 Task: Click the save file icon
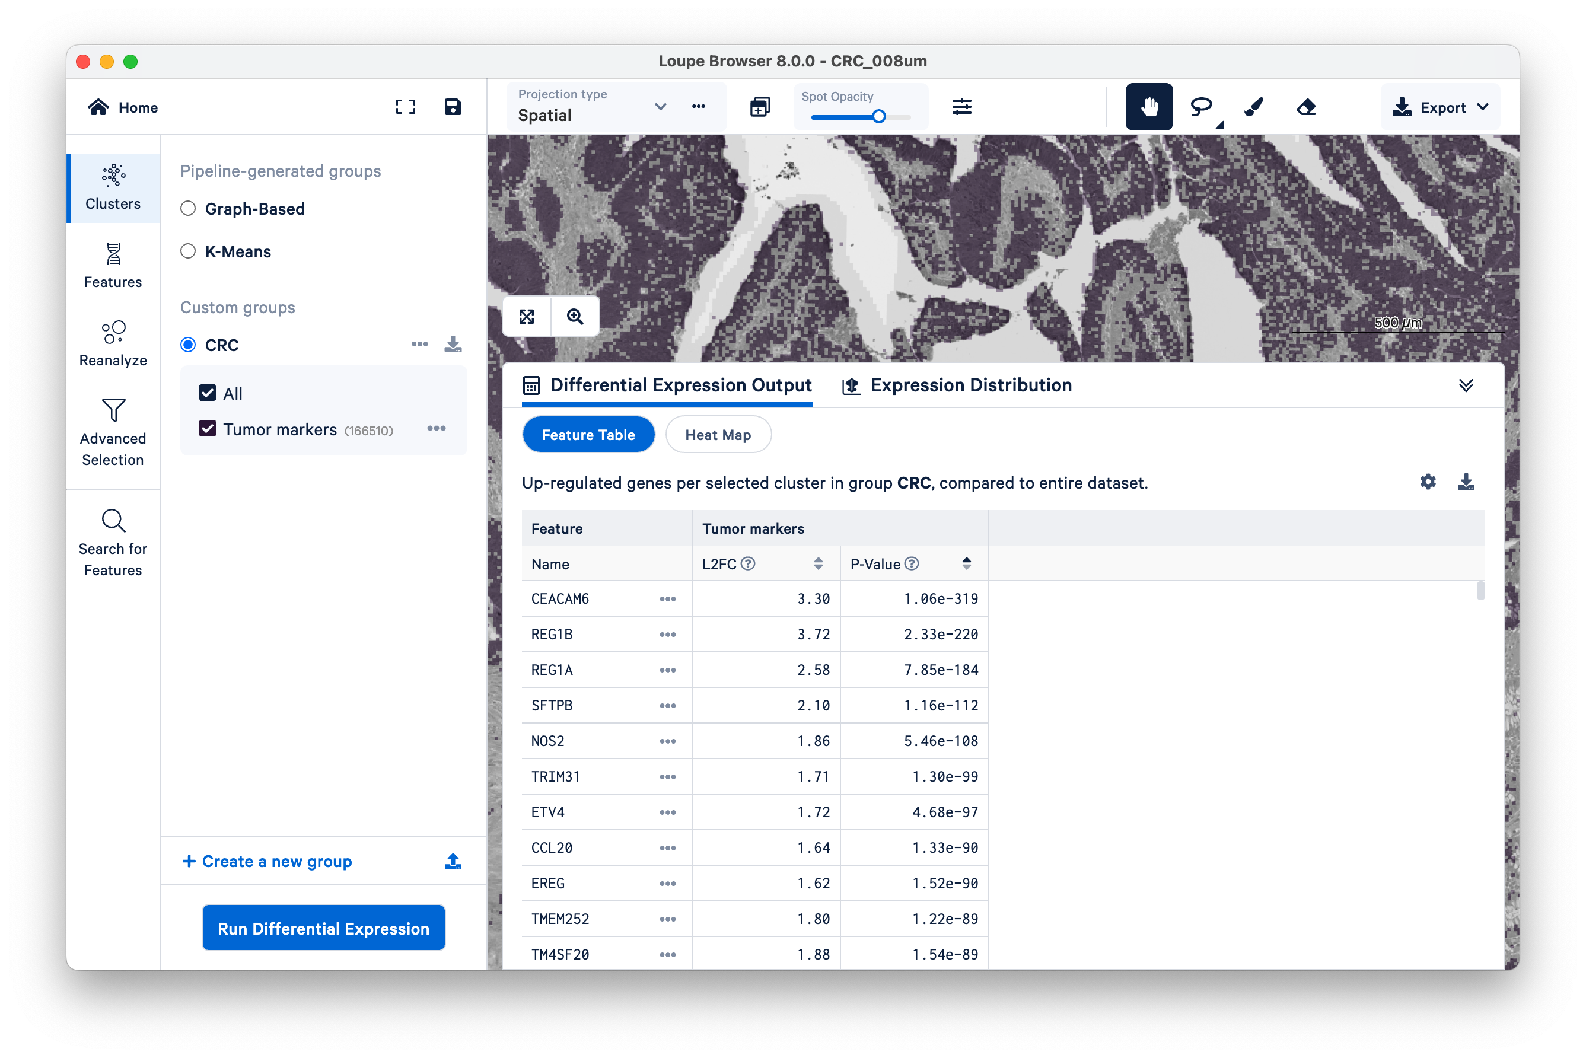453,107
